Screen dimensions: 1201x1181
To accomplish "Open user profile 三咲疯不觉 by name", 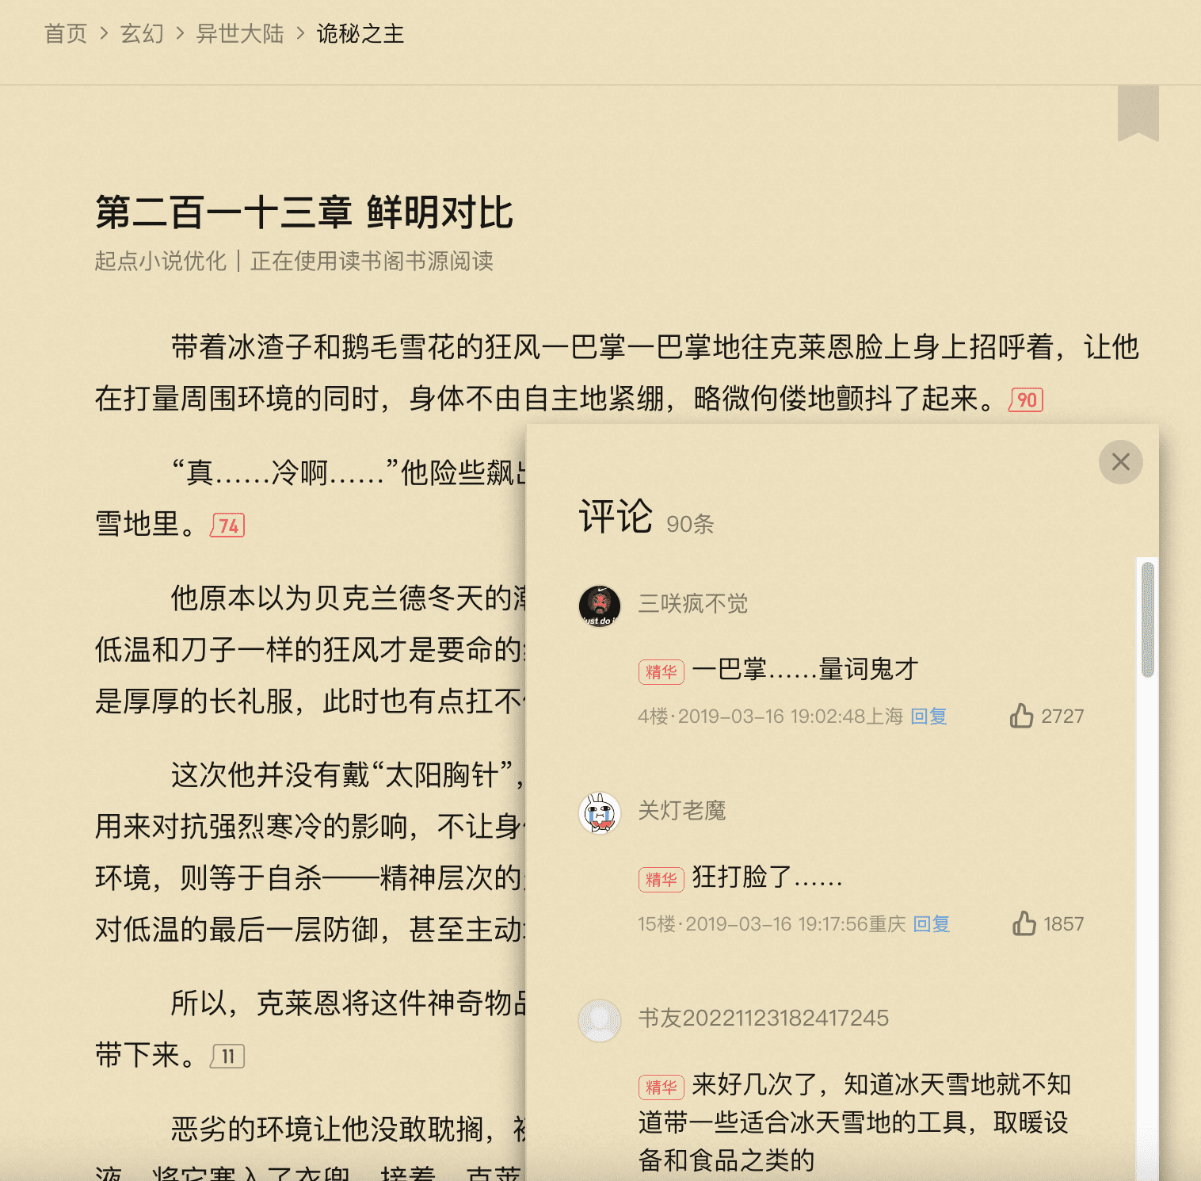I will coord(693,604).
